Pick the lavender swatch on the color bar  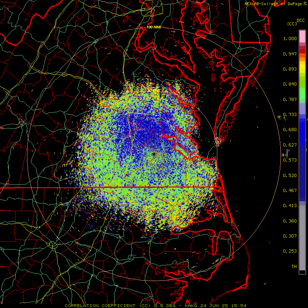pos(302,108)
